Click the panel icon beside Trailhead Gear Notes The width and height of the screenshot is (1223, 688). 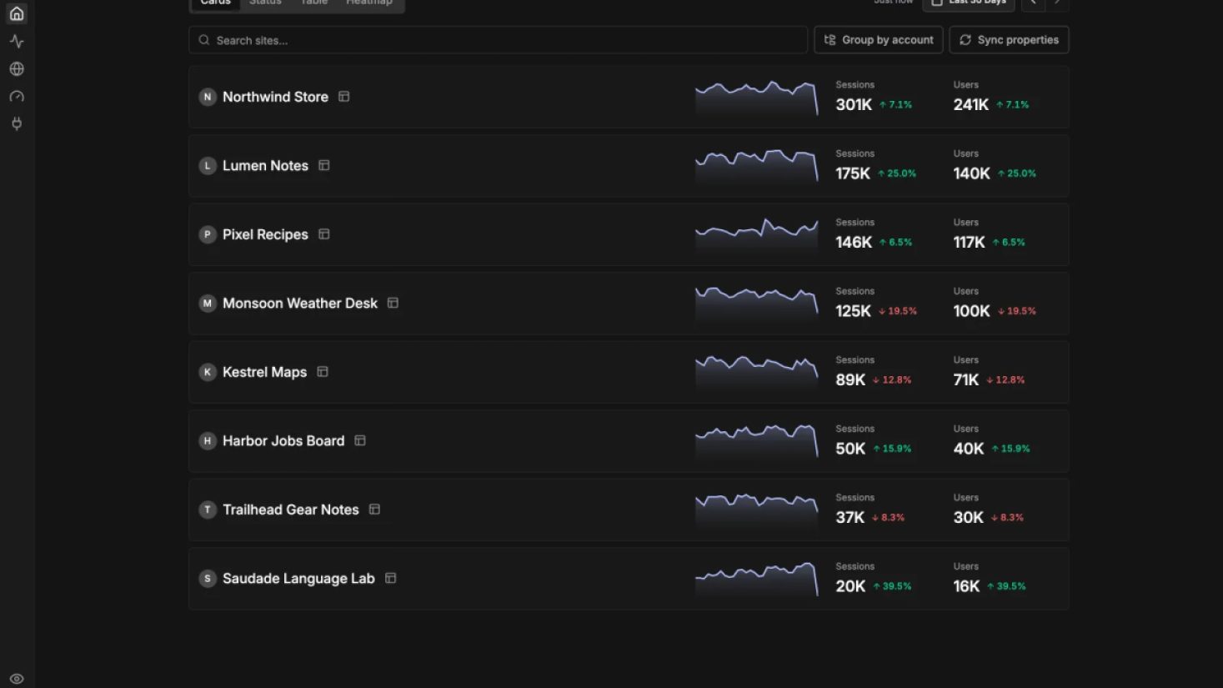[x=374, y=510]
